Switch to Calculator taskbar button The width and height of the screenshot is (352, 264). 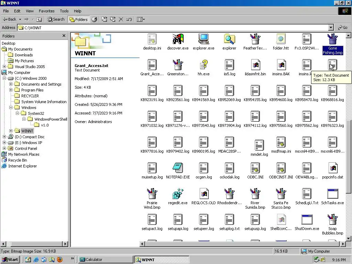(x=106, y=260)
